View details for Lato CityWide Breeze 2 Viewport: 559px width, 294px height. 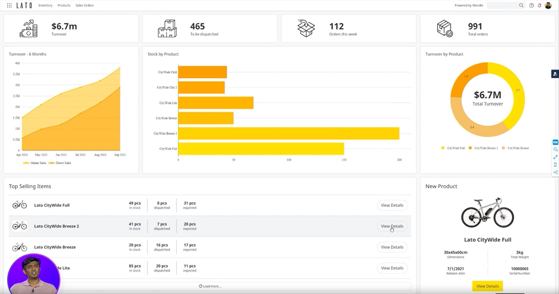[x=392, y=226]
